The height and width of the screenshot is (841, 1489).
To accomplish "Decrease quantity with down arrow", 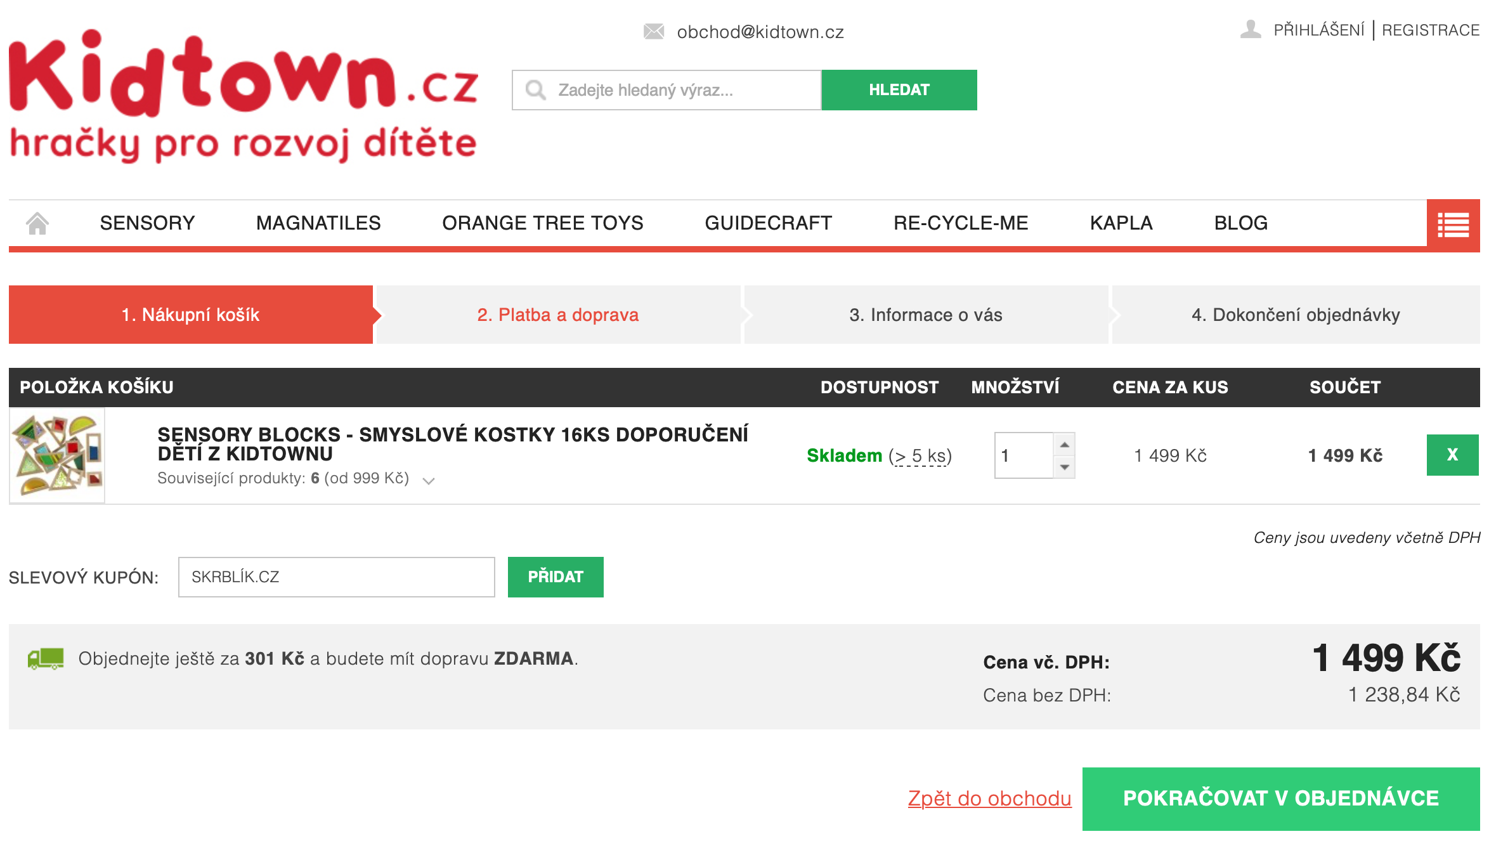I will point(1065,467).
